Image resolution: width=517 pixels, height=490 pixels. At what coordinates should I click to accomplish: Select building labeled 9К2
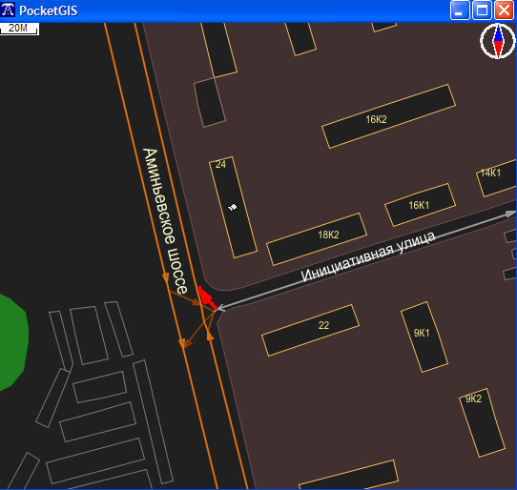[482, 422]
